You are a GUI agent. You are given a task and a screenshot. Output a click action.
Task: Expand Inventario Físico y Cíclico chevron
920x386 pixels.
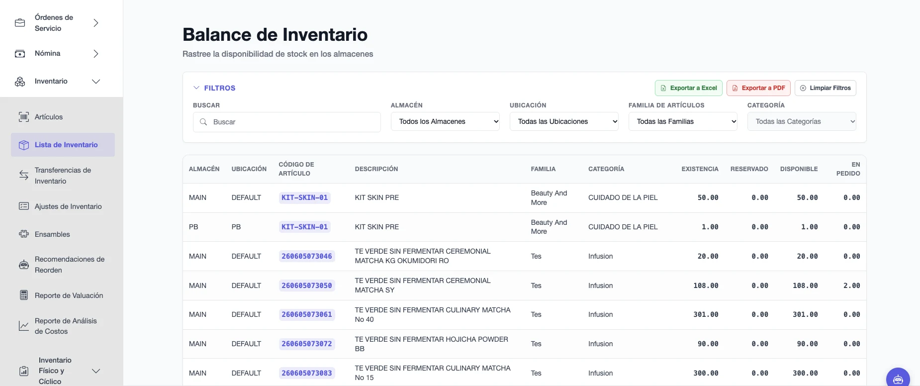click(x=96, y=371)
